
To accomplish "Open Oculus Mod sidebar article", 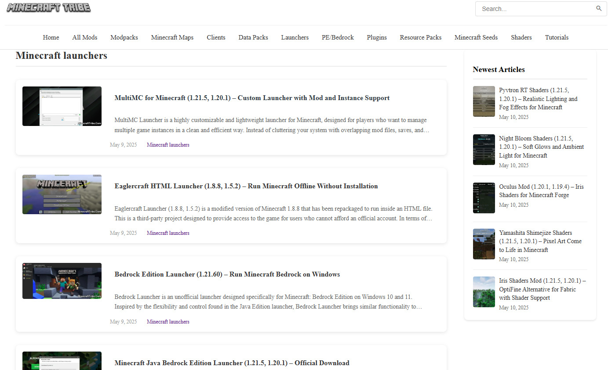I will (x=541, y=191).
